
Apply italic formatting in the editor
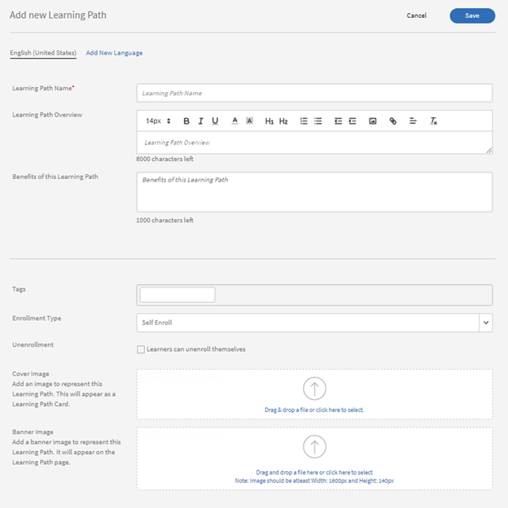[201, 121]
